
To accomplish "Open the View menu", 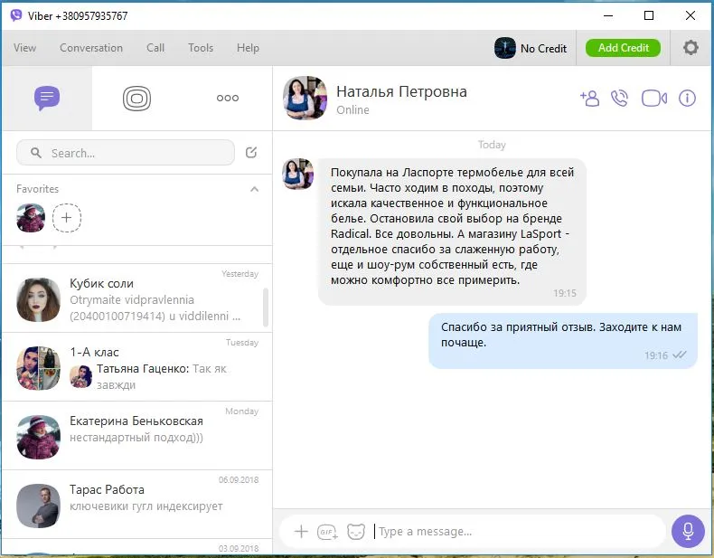I will tap(24, 48).
